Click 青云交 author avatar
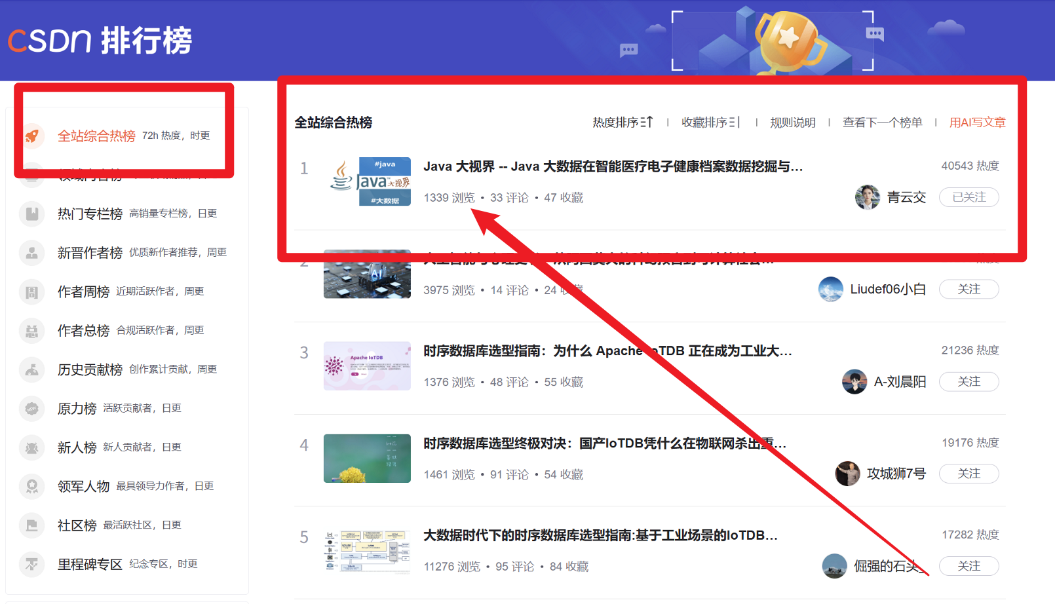Viewport: 1055px width, 604px height. point(868,197)
